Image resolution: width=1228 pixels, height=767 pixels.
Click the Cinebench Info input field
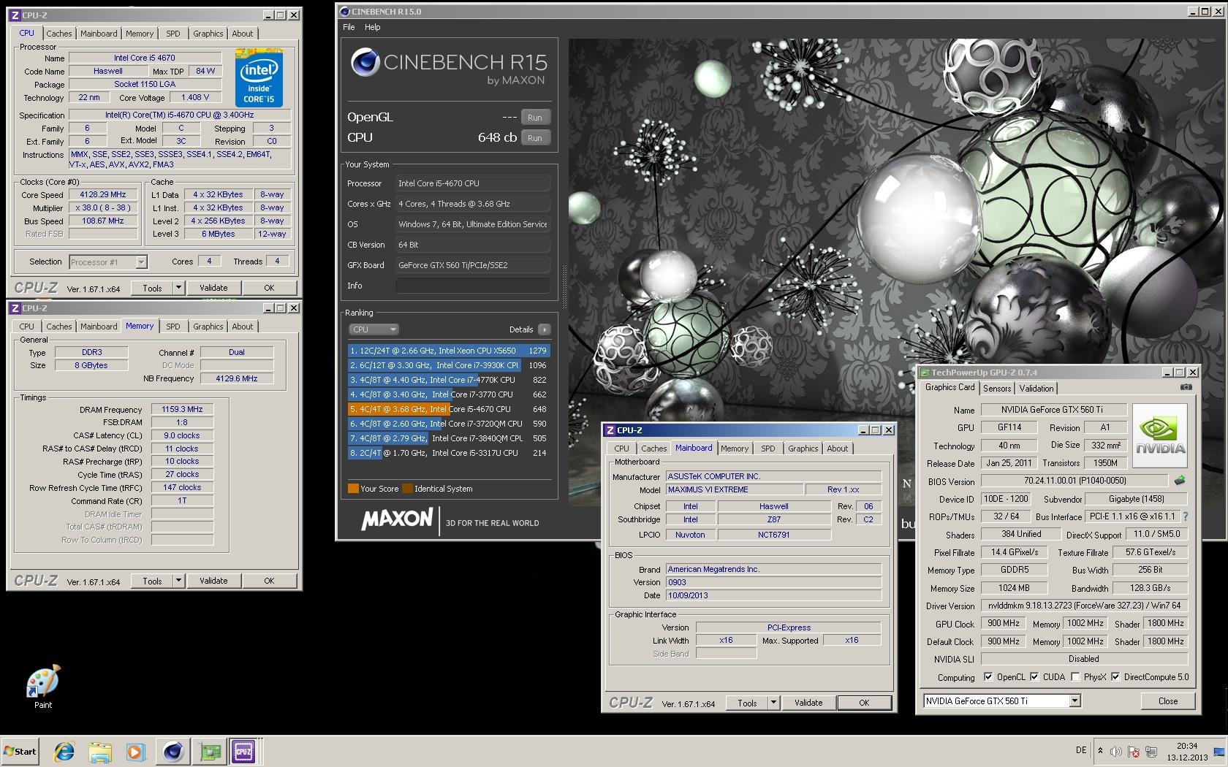pos(473,286)
